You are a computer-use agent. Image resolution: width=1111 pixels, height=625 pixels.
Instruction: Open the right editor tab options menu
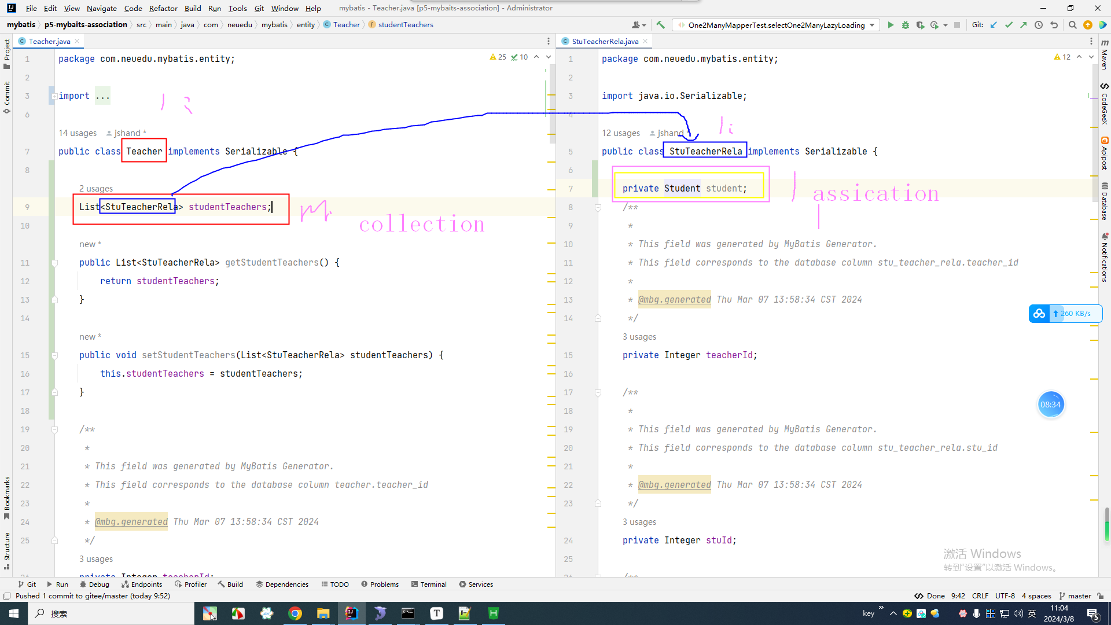pos(1091,41)
